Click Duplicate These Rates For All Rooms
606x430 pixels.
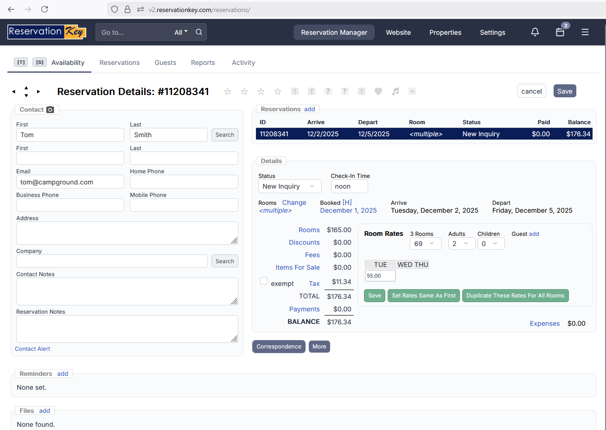pos(515,296)
